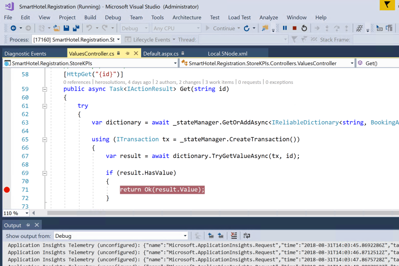Collapse the Get method at line 59
This screenshot has width=399, height=266.
(x=44, y=89)
